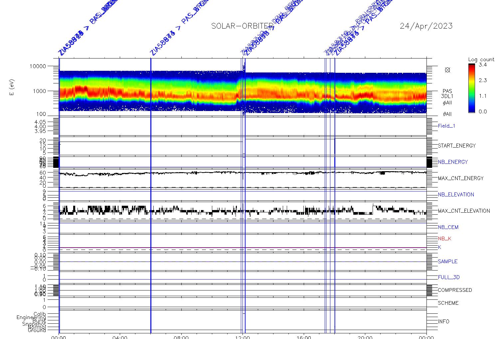The width and height of the screenshot is (503, 339).
Task: Click the NB_ELEVATION panel label
Action: point(456,194)
